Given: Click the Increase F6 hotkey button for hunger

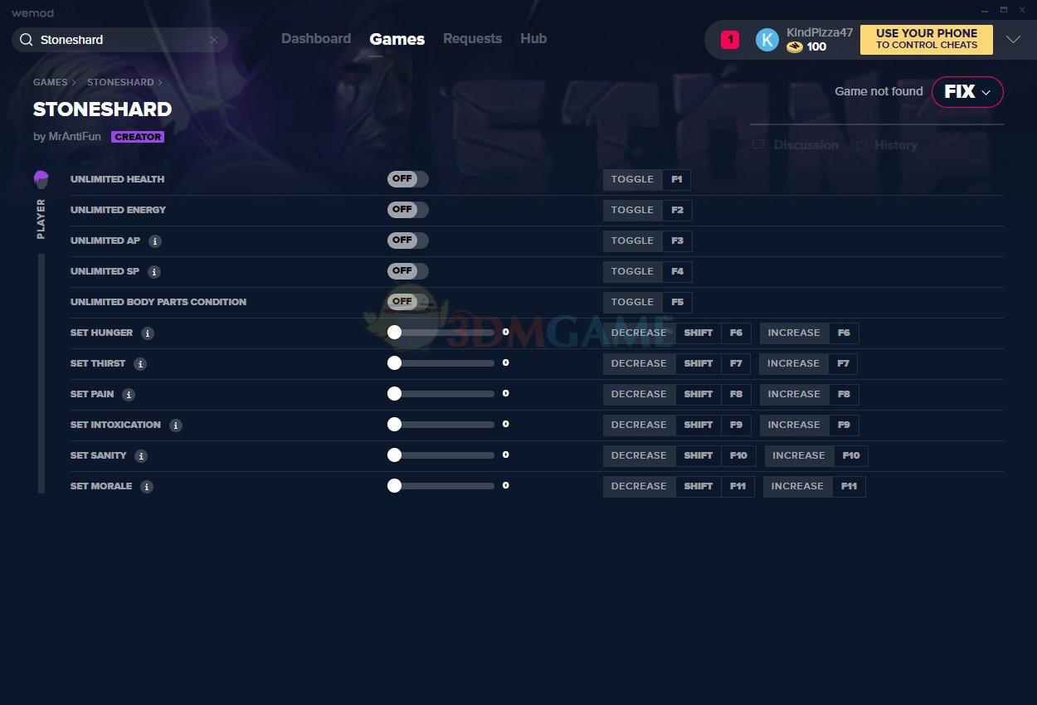Looking at the screenshot, I should click(809, 333).
